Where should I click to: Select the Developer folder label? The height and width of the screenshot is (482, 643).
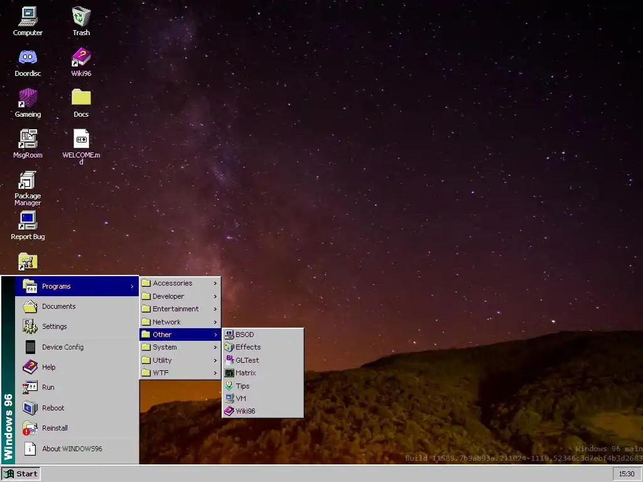point(168,296)
